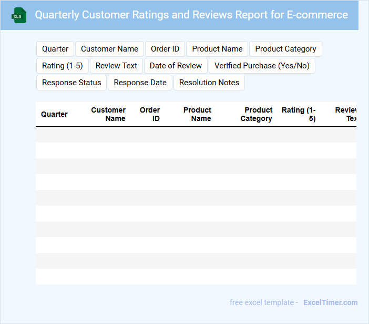Click the Product Category column header
The width and height of the screenshot is (369, 324).
coord(257,114)
